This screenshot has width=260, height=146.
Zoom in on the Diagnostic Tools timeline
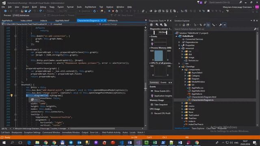[157, 25]
